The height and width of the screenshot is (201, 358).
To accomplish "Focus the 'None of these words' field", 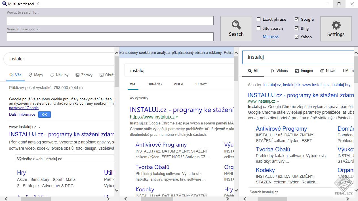I will coord(110,37).
